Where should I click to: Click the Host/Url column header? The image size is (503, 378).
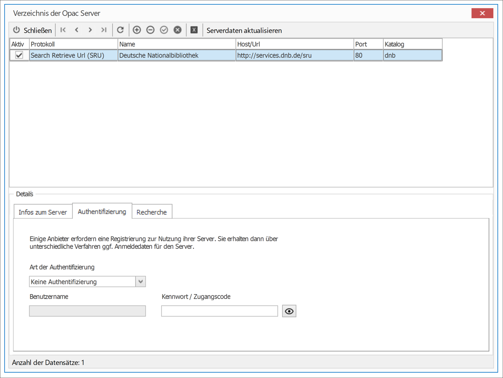295,44
